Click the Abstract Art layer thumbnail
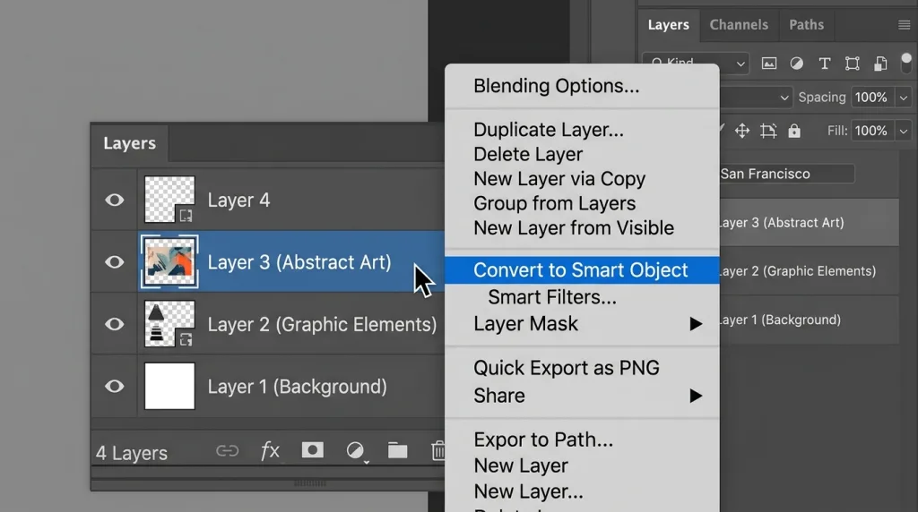 [169, 262]
